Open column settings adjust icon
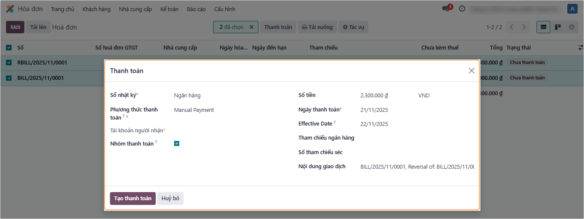Screen dimensions: 584x219 coord(580,47)
